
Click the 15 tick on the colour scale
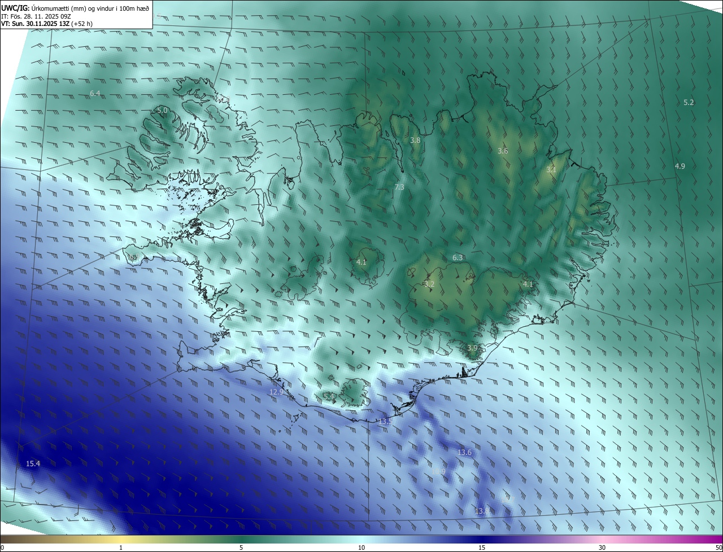[482, 547]
